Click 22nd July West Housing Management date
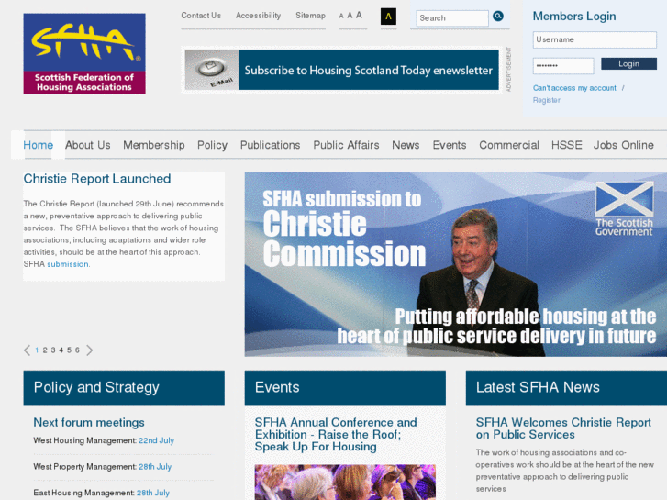The width and height of the screenshot is (667, 500). [156, 441]
